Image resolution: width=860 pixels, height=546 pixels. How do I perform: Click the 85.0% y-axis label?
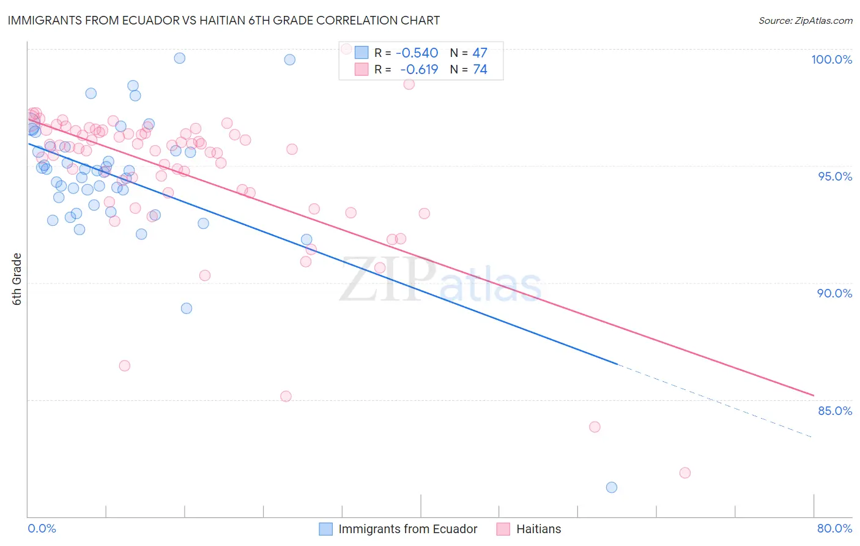tap(835, 411)
